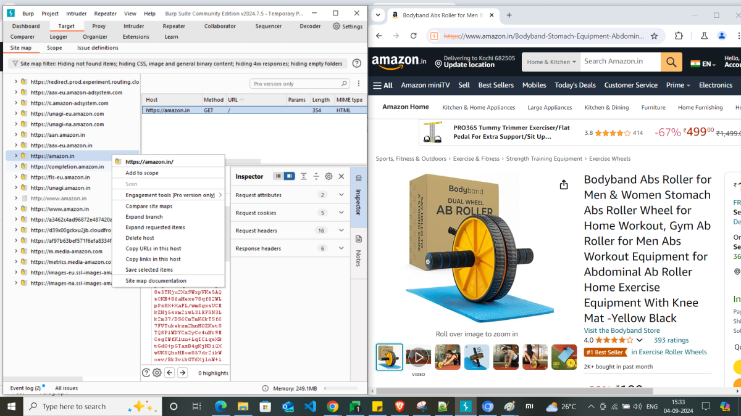Choose Add to scope from context menu
Viewport: 741px width, 416px height.
[x=168, y=173]
